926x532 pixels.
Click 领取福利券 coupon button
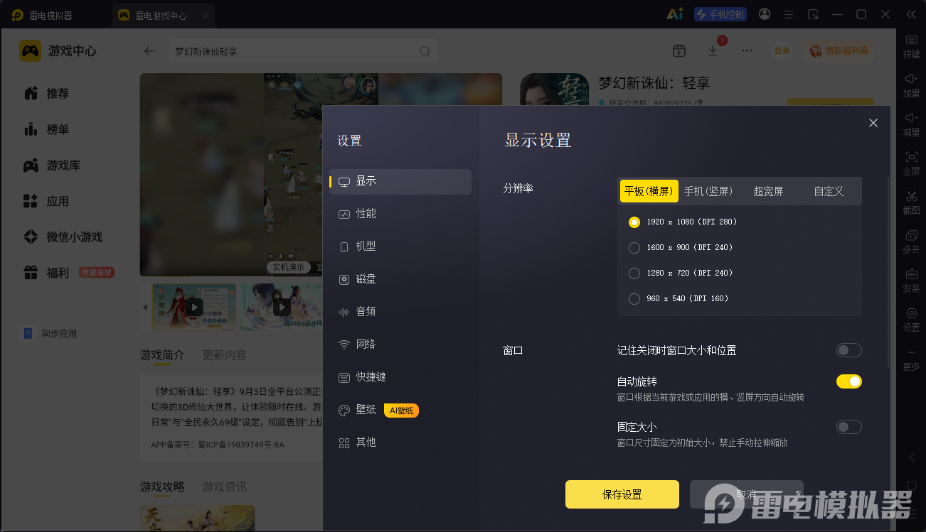(839, 50)
